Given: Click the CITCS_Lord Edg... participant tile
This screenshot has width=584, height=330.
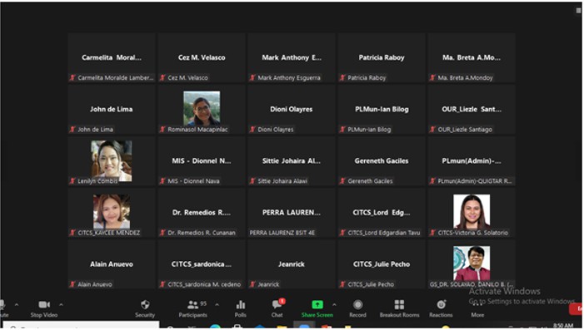Looking at the screenshot, I should 382,213.
